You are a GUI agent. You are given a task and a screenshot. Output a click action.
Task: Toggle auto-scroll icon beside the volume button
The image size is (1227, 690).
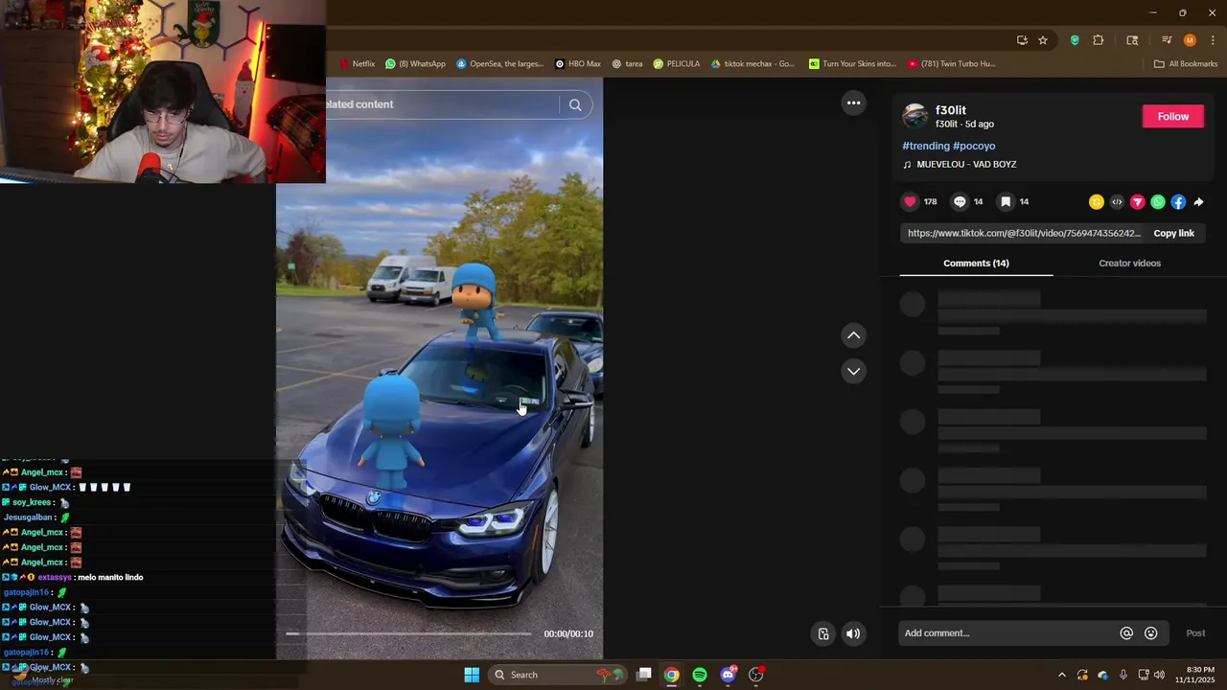(x=823, y=633)
